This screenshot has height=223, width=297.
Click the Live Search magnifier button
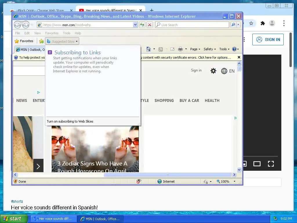click(x=233, y=25)
